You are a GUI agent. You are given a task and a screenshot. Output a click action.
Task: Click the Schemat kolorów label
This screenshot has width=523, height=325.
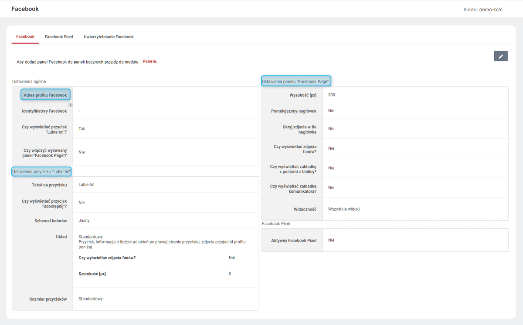tap(51, 221)
